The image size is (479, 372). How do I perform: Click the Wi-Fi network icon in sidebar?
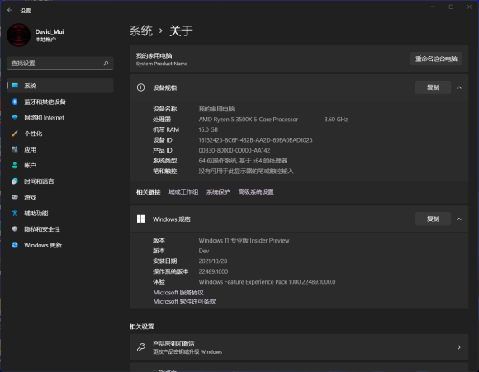click(x=15, y=118)
